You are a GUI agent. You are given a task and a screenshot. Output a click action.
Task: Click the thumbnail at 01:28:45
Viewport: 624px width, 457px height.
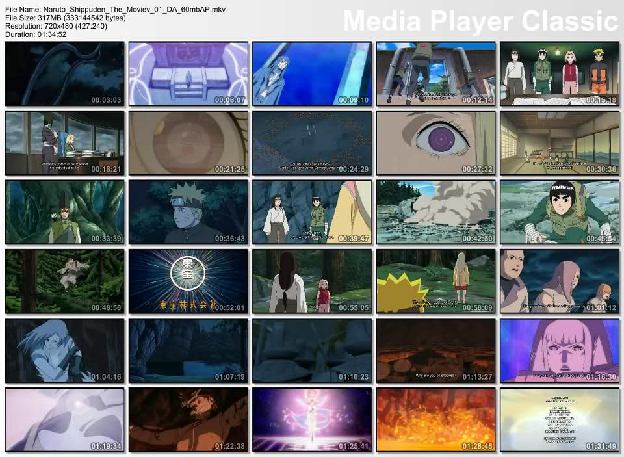coord(435,420)
